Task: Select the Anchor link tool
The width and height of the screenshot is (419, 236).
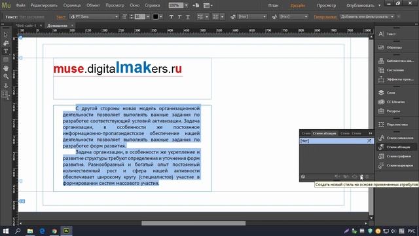Action: click(6, 85)
